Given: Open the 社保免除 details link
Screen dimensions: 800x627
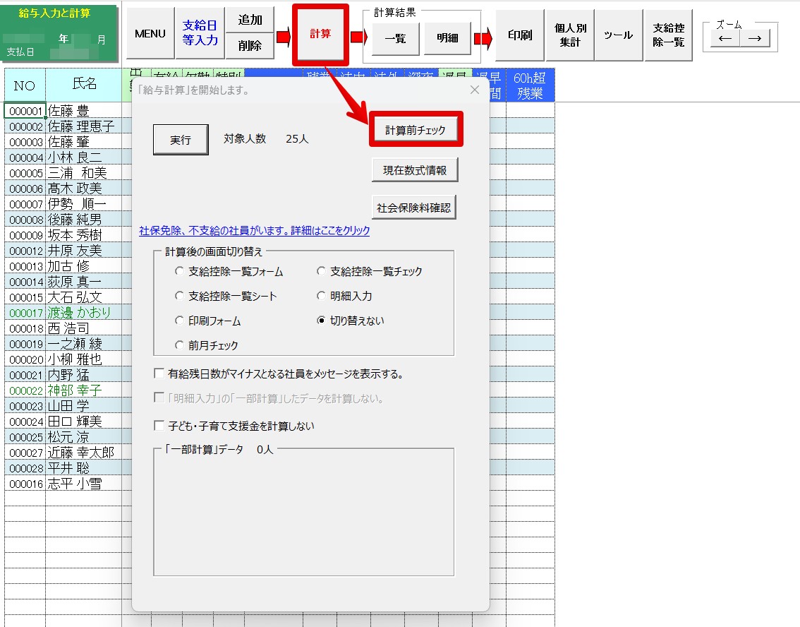Looking at the screenshot, I should coord(254,231).
